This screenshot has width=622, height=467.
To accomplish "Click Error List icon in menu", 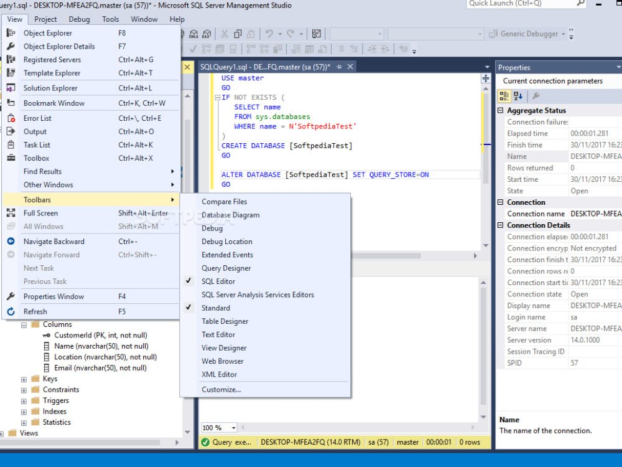I will (x=11, y=118).
